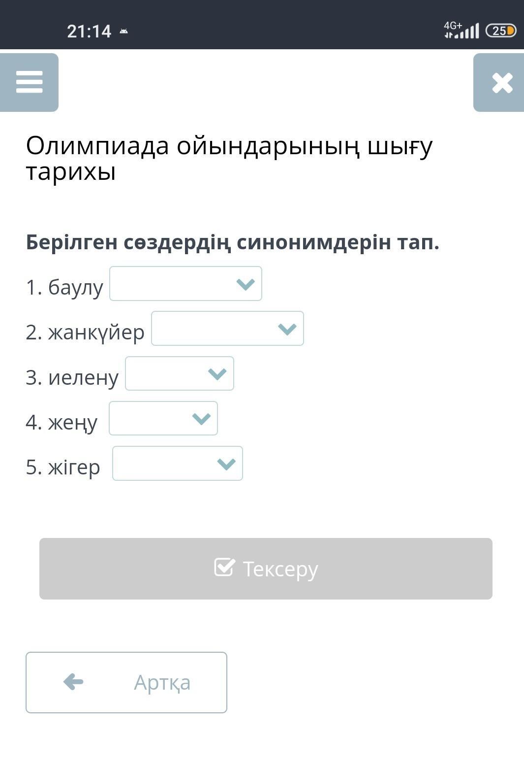524x768 pixels.
Task: Open the hamburger menu
Action: pyautogui.click(x=30, y=82)
